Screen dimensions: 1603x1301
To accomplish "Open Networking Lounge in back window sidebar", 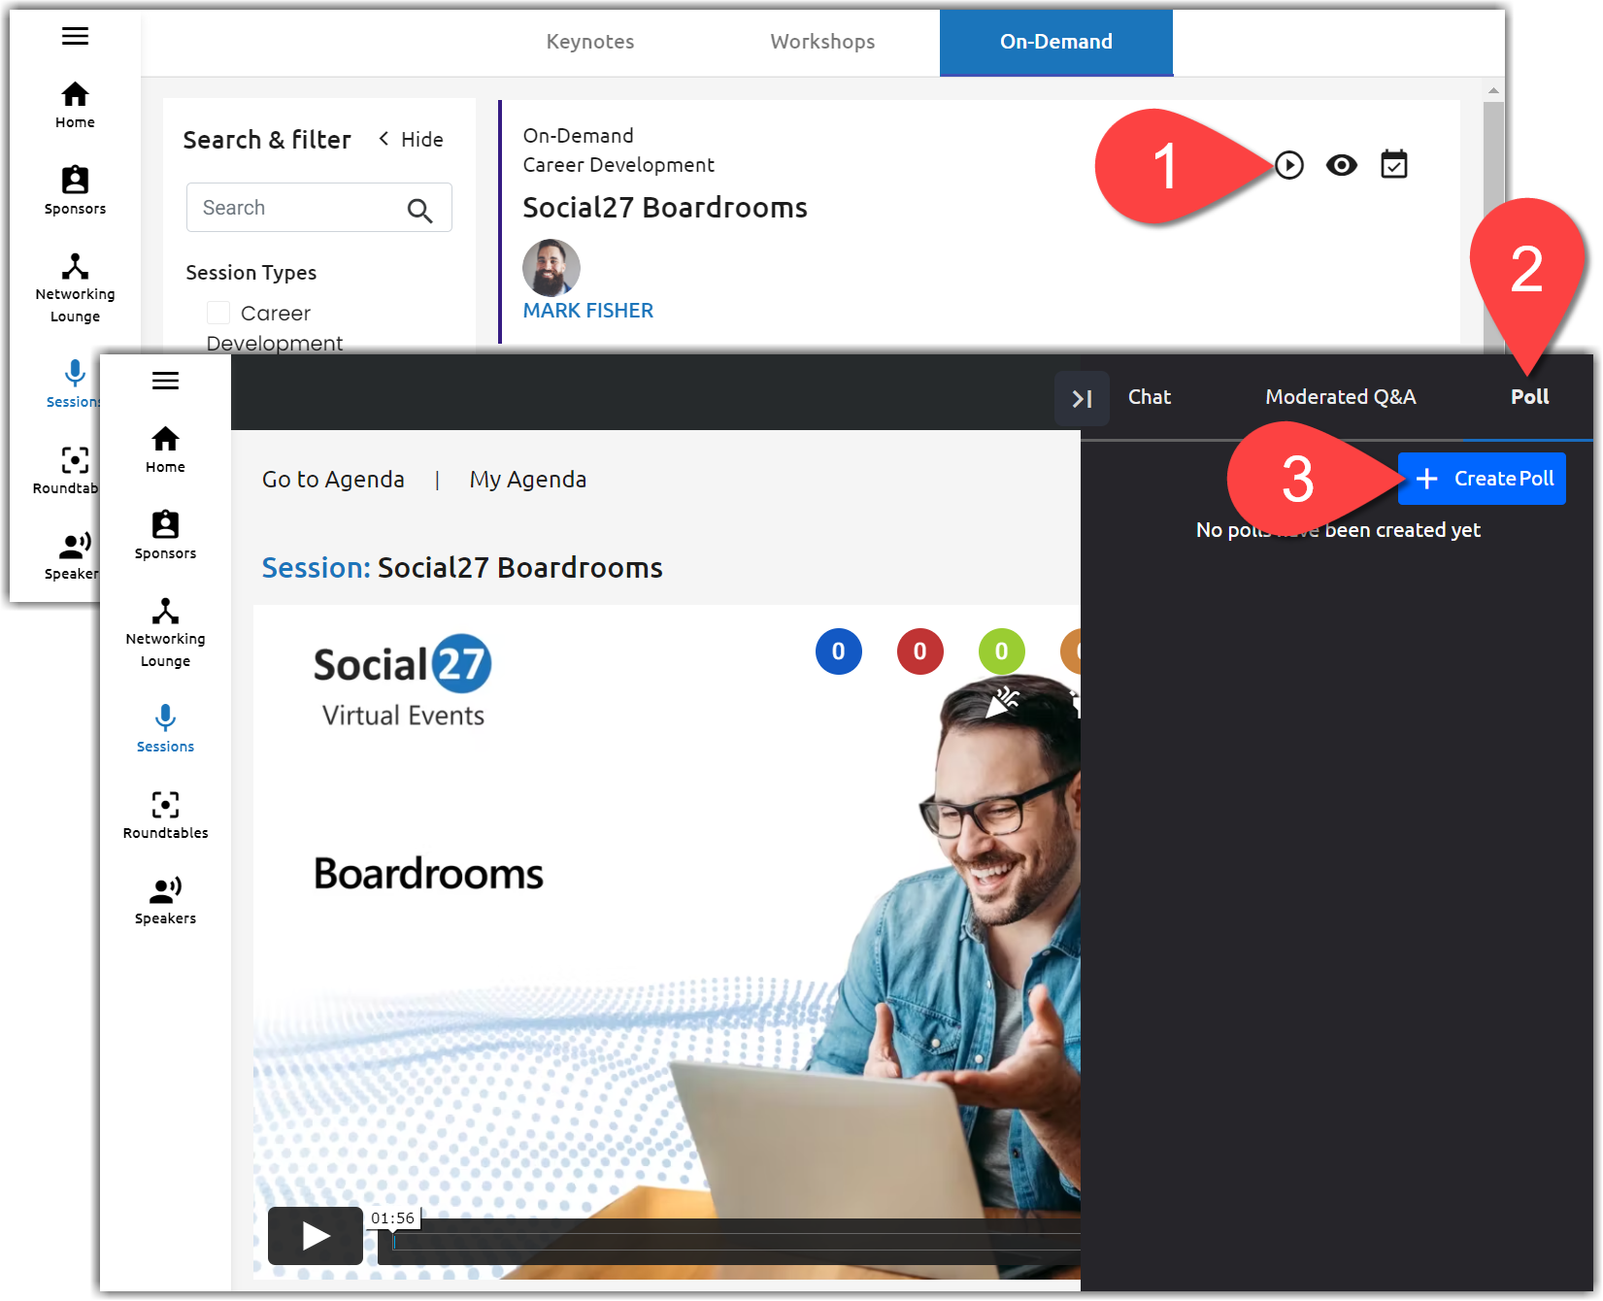I will click(x=75, y=288).
